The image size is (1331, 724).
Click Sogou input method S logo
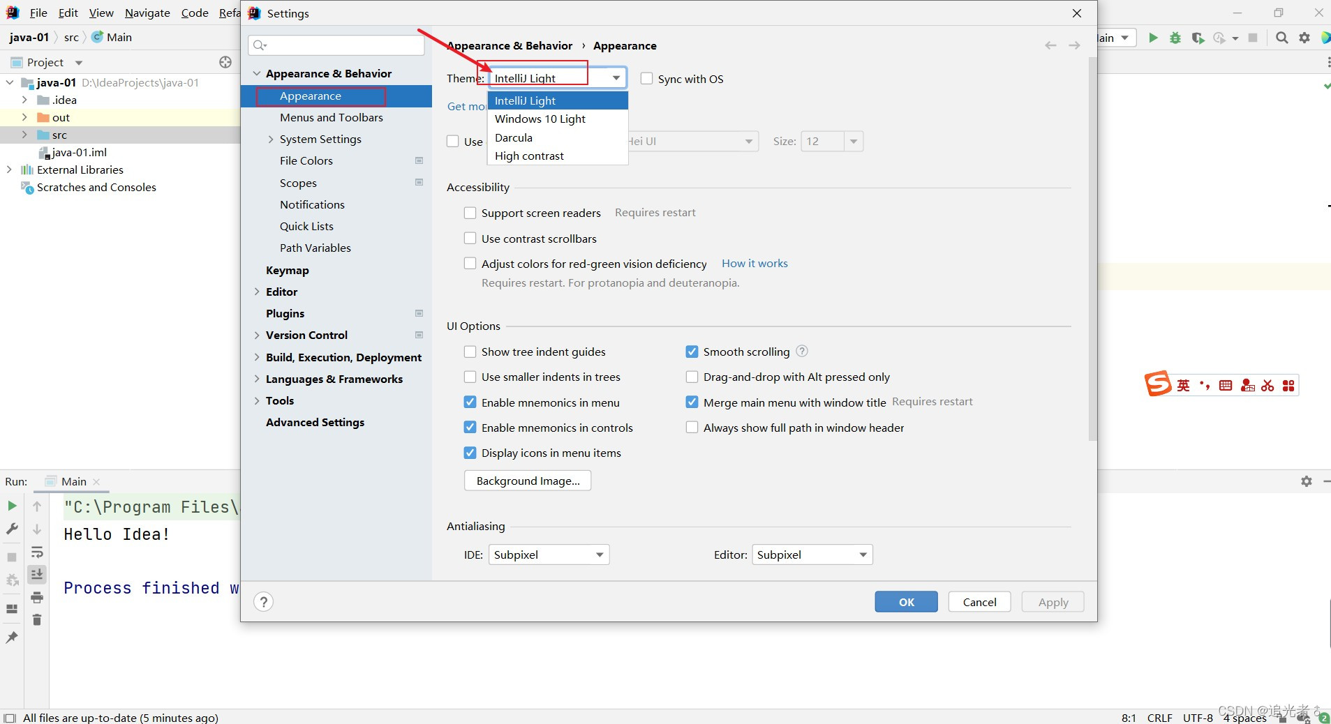click(x=1157, y=384)
